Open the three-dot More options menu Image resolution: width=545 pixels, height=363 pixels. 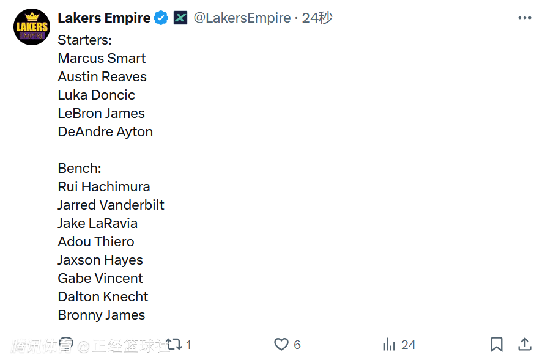[524, 18]
